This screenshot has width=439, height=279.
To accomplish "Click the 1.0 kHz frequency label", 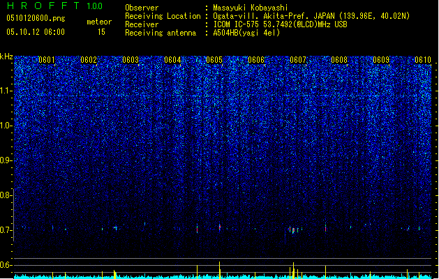I will 6,126.
